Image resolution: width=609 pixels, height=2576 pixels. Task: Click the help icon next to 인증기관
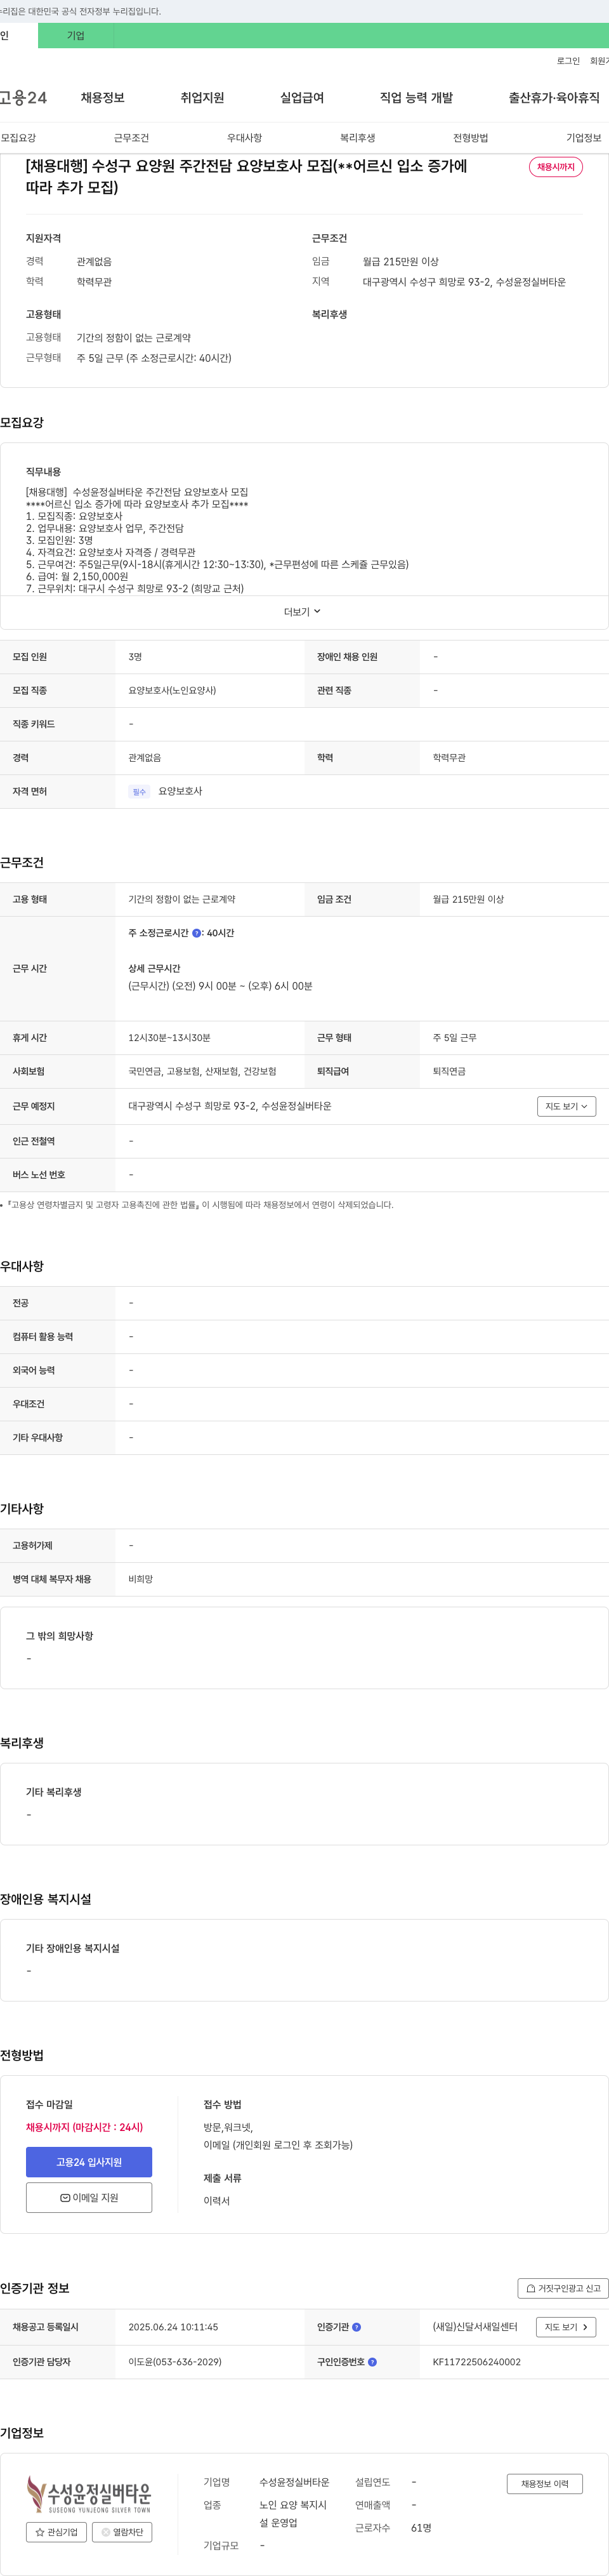point(357,2327)
